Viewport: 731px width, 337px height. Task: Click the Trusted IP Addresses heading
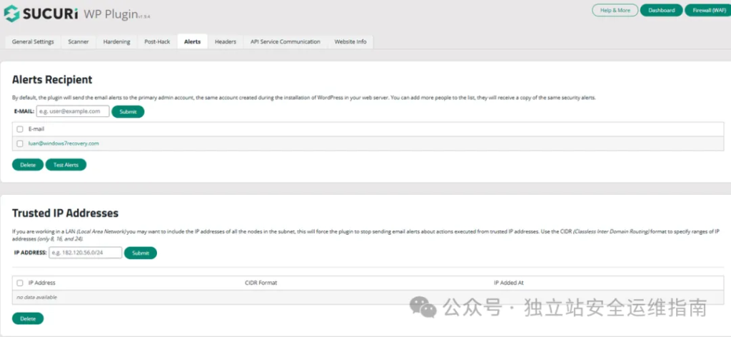pos(65,213)
